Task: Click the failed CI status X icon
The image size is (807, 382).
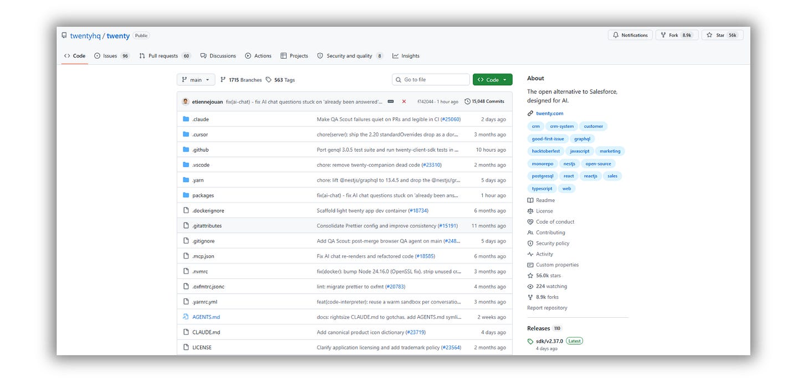Action: click(x=404, y=102)
